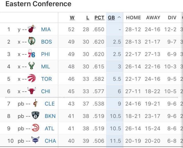183x148 pixels.
Task: Open the CHA team link
Action: [x=50, y=141]
